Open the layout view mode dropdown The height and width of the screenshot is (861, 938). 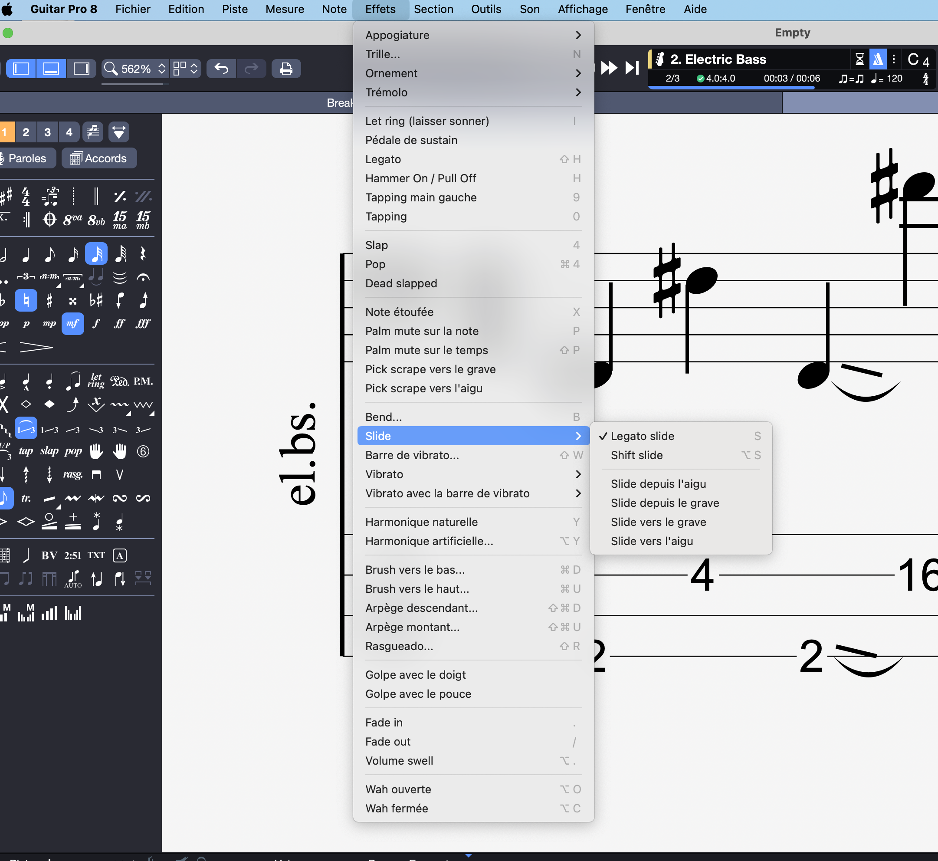coord(186,69)
